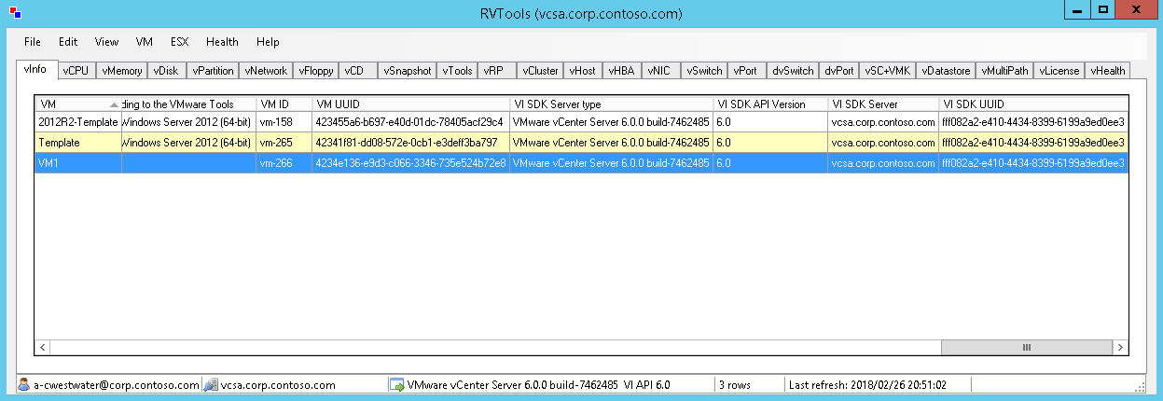Viewport: 1163px width, 401px height.
Task: Switch to the vCluster tab
Action: (x=540, y=71)
